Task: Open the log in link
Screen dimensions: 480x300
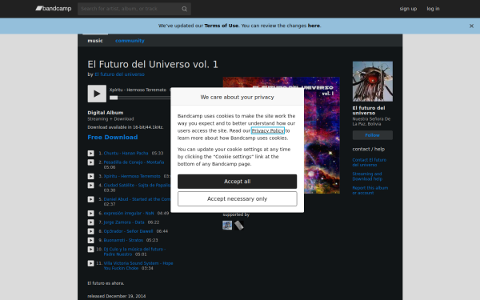Action: 433,9
